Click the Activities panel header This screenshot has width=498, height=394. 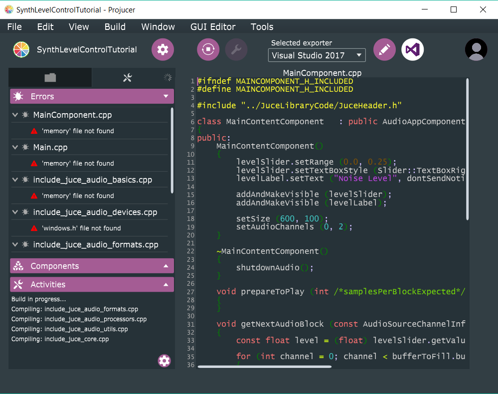92,284
